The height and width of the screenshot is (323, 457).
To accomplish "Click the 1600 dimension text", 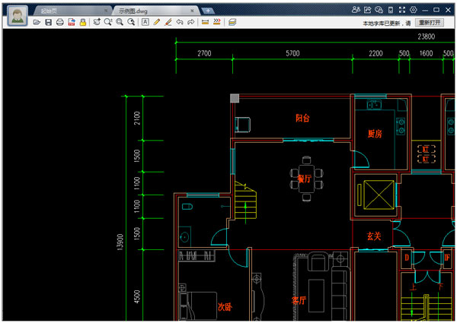I will tap(426, 53).
